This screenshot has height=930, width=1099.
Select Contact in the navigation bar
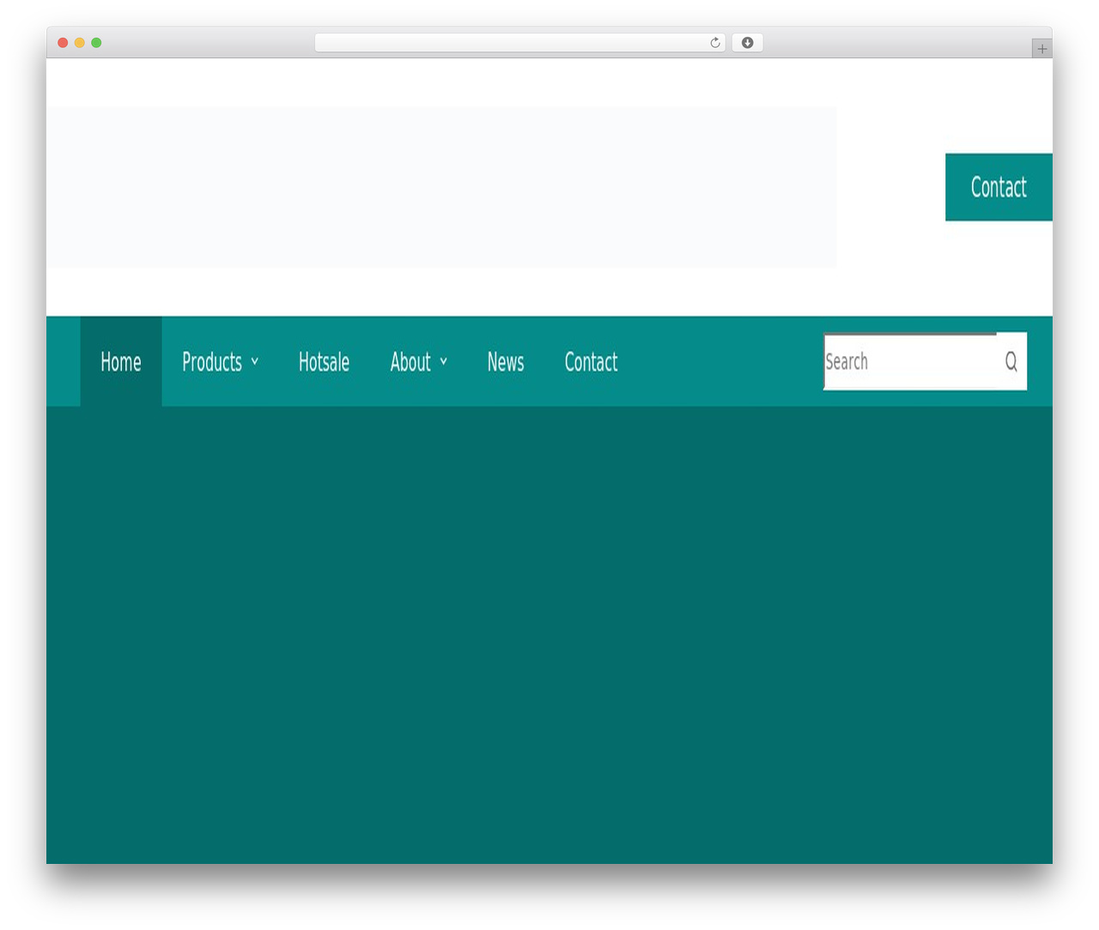[591, 361]
